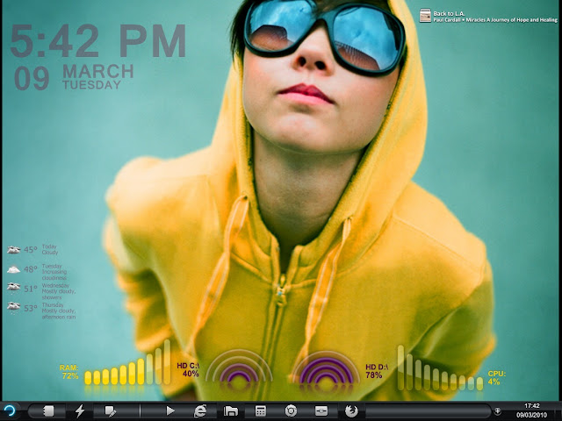Click the RAM usage bar meter
Screen dimensions: 562x421
point(127,362)
